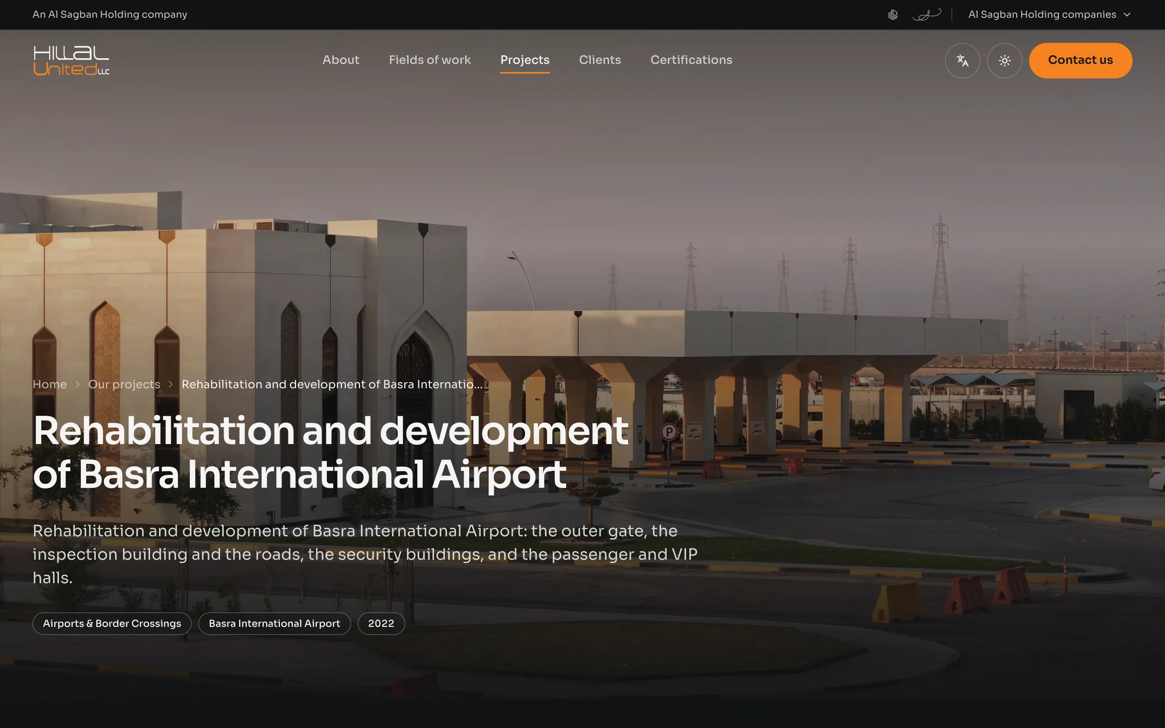
Task: Open the Clients page
Action: pos(600,60)
